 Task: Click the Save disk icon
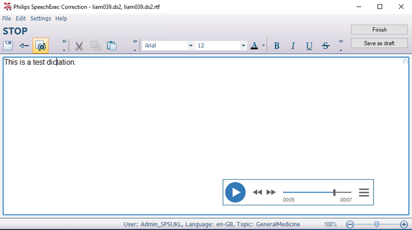8,46
